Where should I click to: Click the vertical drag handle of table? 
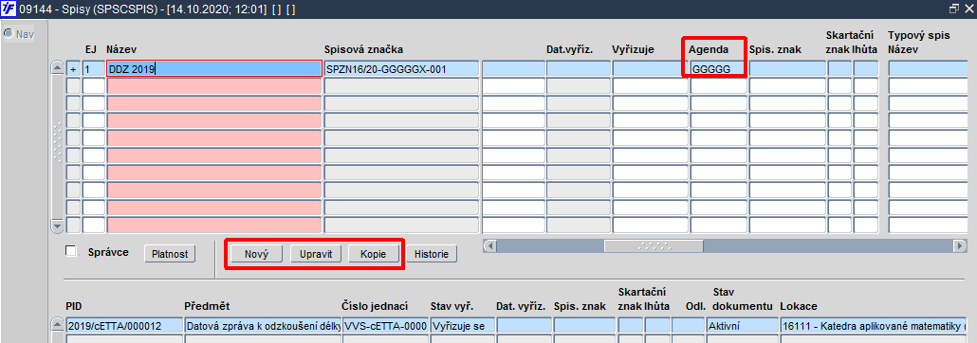click(x=58, y=143)
